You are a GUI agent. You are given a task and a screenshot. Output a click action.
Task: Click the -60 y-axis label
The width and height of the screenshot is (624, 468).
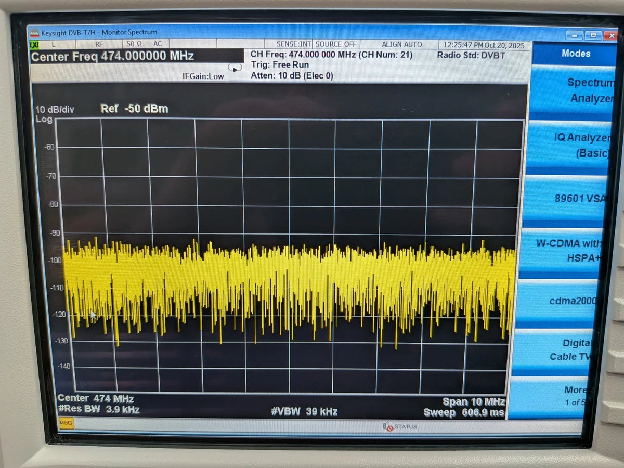pos(50,147)
